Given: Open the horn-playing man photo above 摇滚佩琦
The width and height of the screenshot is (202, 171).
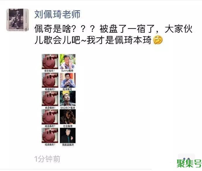Looking at the screenshot, I should tap(68, 80).
